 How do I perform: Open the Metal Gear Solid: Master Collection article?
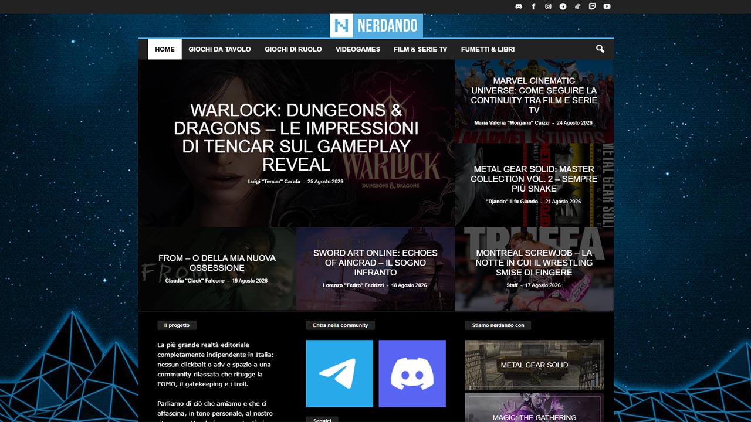(534, 179)
